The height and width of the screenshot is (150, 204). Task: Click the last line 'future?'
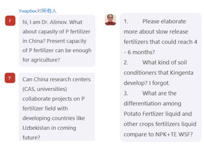click(x=31, y=138)
